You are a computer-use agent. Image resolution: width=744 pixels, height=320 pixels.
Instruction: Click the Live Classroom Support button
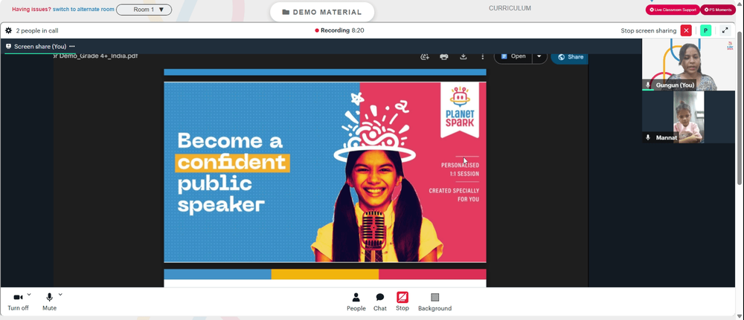click(673, 10)
